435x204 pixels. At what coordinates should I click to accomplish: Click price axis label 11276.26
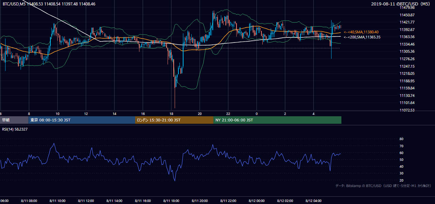(x=407, y=59)
